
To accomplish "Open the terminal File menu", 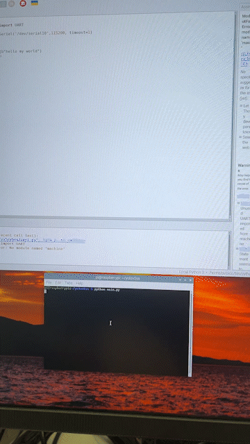I will (x=49, y=282).
